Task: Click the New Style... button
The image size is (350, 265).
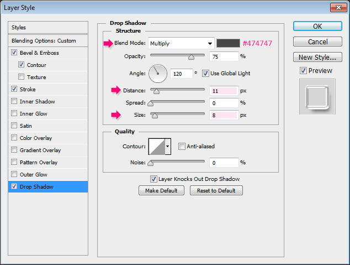Action: coord(317,57)
